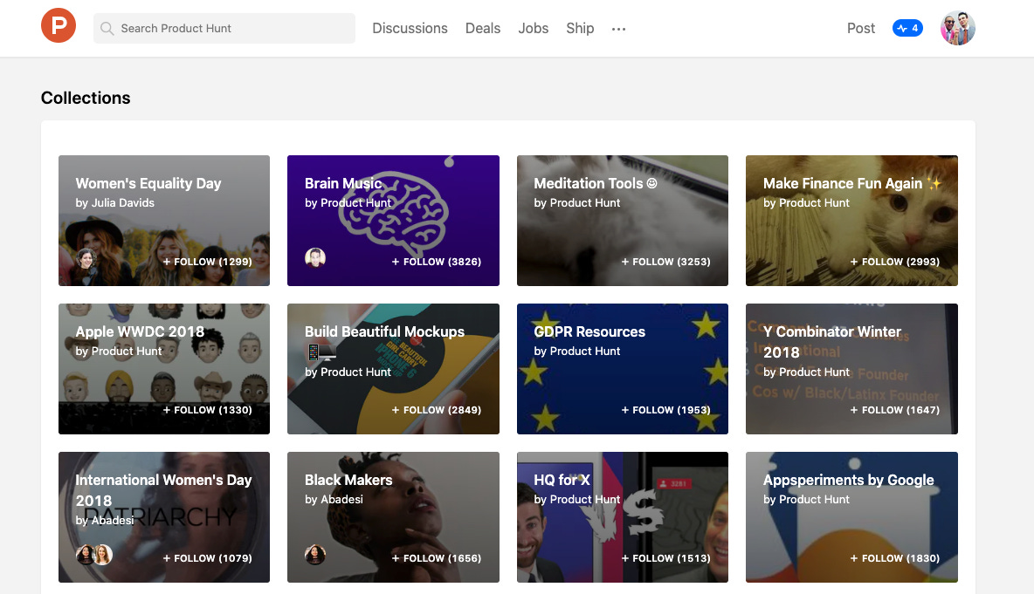Open the Appsperiments by Google title
The width and height of the screenshot is (1034, 594).
click(849, 480)
